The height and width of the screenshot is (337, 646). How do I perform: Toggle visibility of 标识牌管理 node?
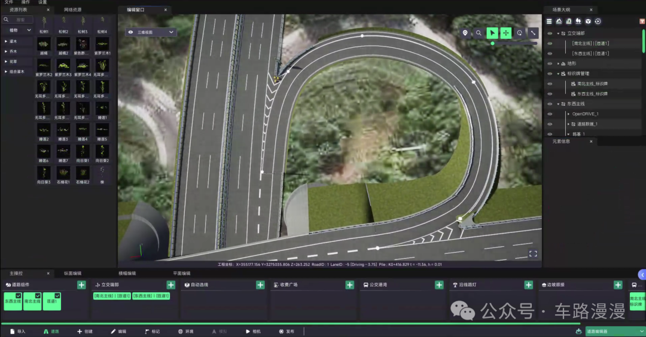click(550, 73)
